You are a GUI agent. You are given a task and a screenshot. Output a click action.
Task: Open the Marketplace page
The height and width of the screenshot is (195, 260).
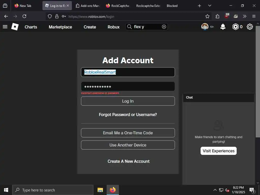60,27
